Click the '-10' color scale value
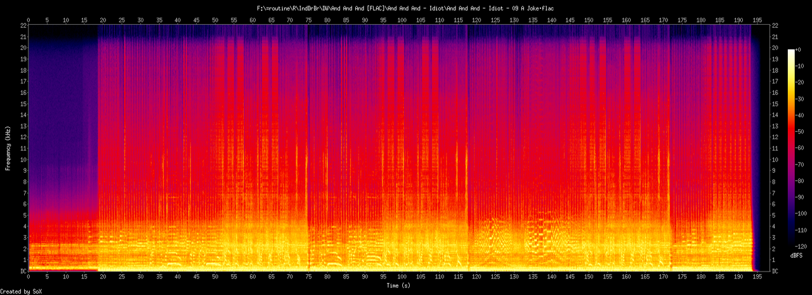 click(801, 66)
